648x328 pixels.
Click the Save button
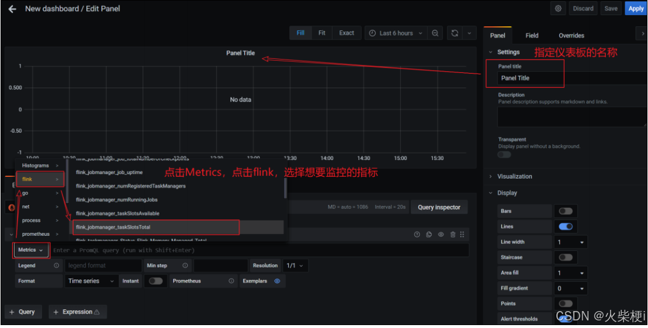tap(611, 8)
